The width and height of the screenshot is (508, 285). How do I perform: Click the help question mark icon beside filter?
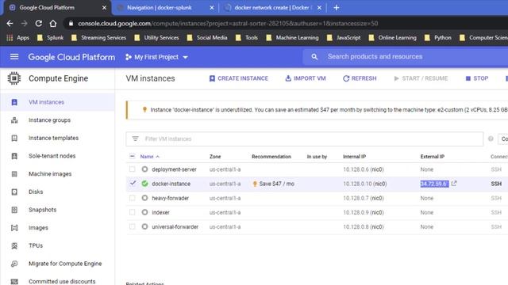tap(491, 139)
